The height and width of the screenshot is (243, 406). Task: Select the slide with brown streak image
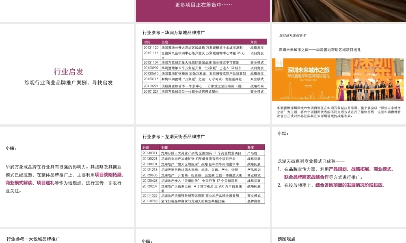pos(339,11)
